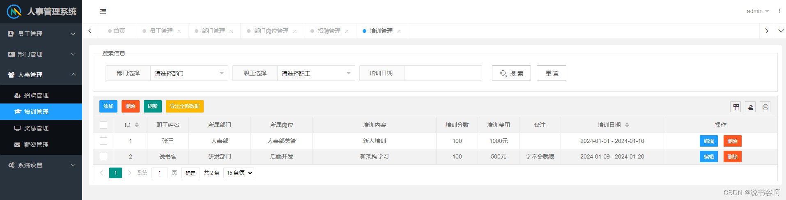Close the 员工管理 tab
This screenshot has height=200, width=786.
(x=179, y=31)
